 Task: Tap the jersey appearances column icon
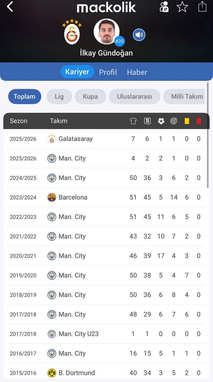(133, 121)
